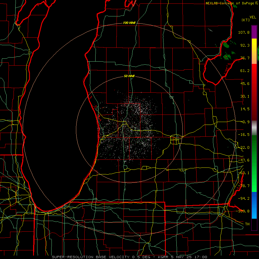259x259 pixels.
Task: Pick the gray-white segment of the color bar
Action: [x=254, y=128]
